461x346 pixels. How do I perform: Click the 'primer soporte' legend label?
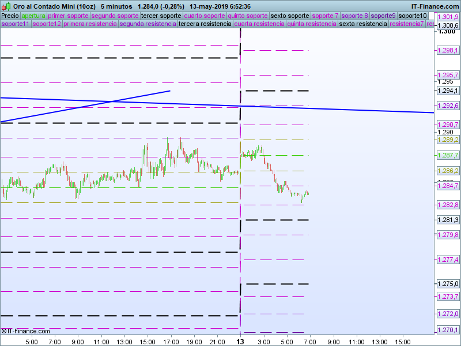(68, 16)
